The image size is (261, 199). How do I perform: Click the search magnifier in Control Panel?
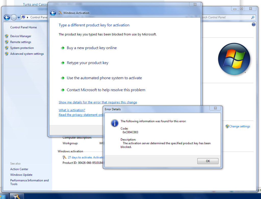(253, 17)
